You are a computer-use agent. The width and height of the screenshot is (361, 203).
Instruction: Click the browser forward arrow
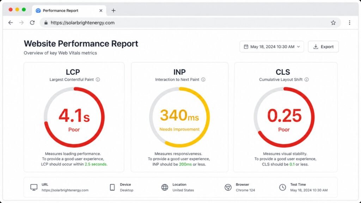coord(22,23)
